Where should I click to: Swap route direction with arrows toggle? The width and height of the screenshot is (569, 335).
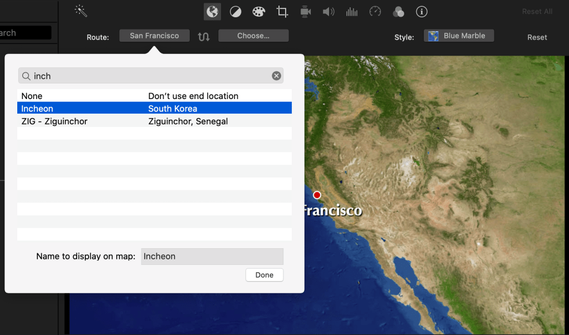point(204,36)
